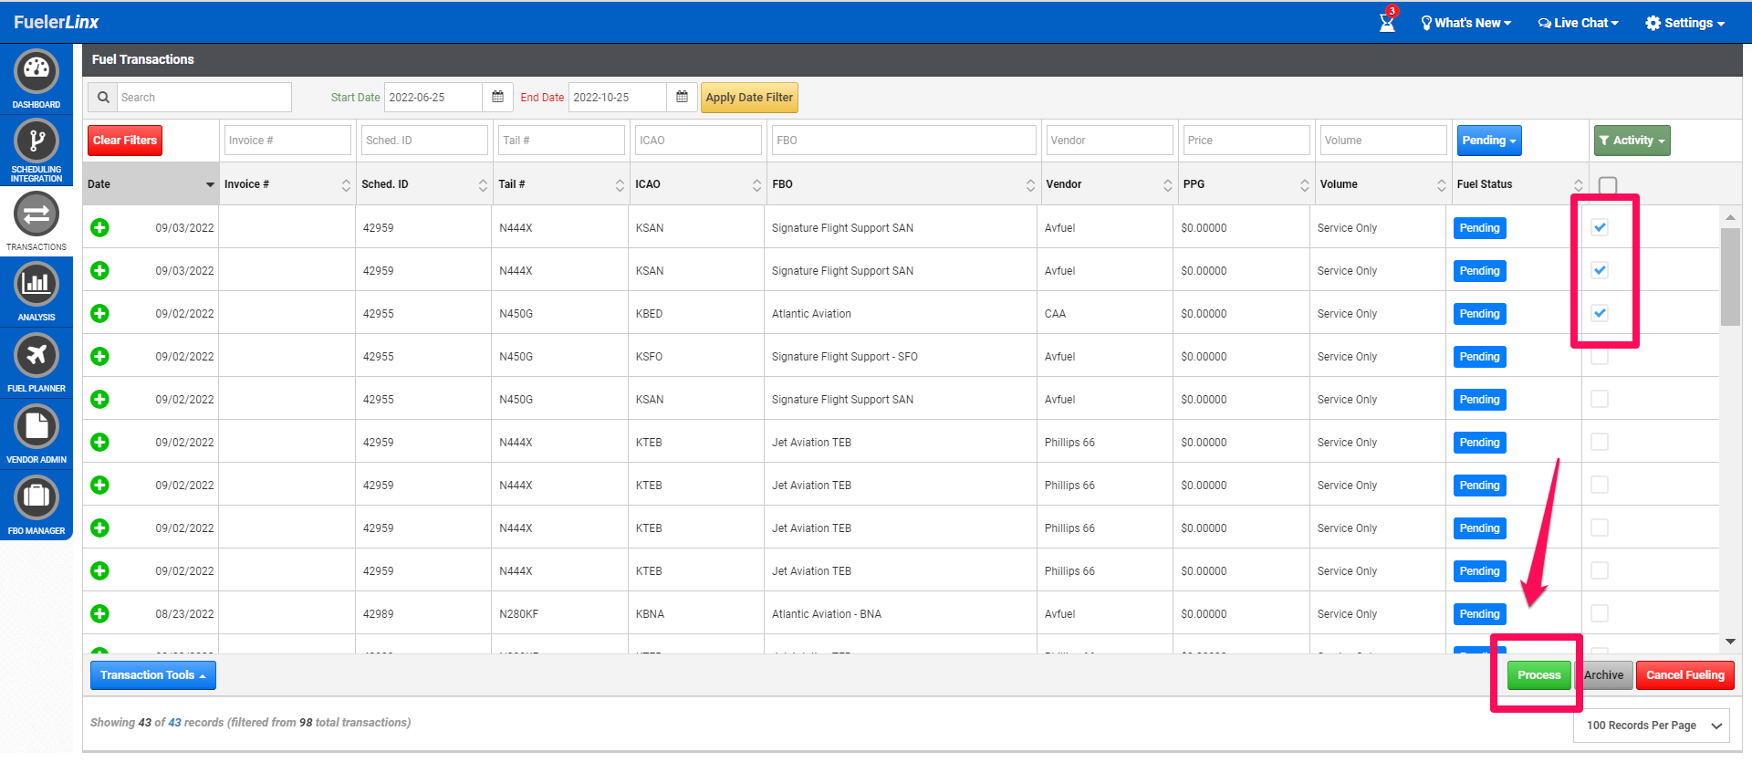Sort by ICAO column arrows
Viewport: 1752px width, 773px height.
coord(756,184)
